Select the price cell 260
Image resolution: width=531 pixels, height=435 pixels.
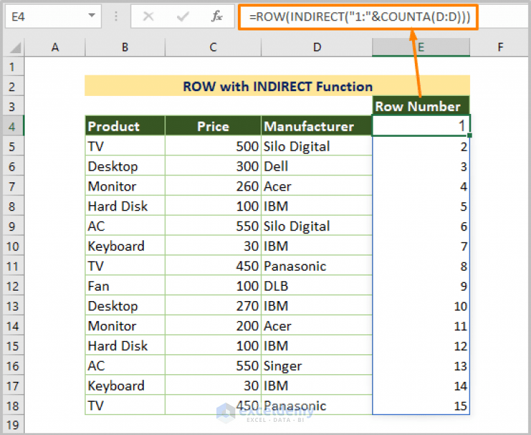point(213,186)
